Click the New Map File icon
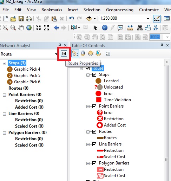The width and height of the screenshot is (171, 181). click(6, 19)
